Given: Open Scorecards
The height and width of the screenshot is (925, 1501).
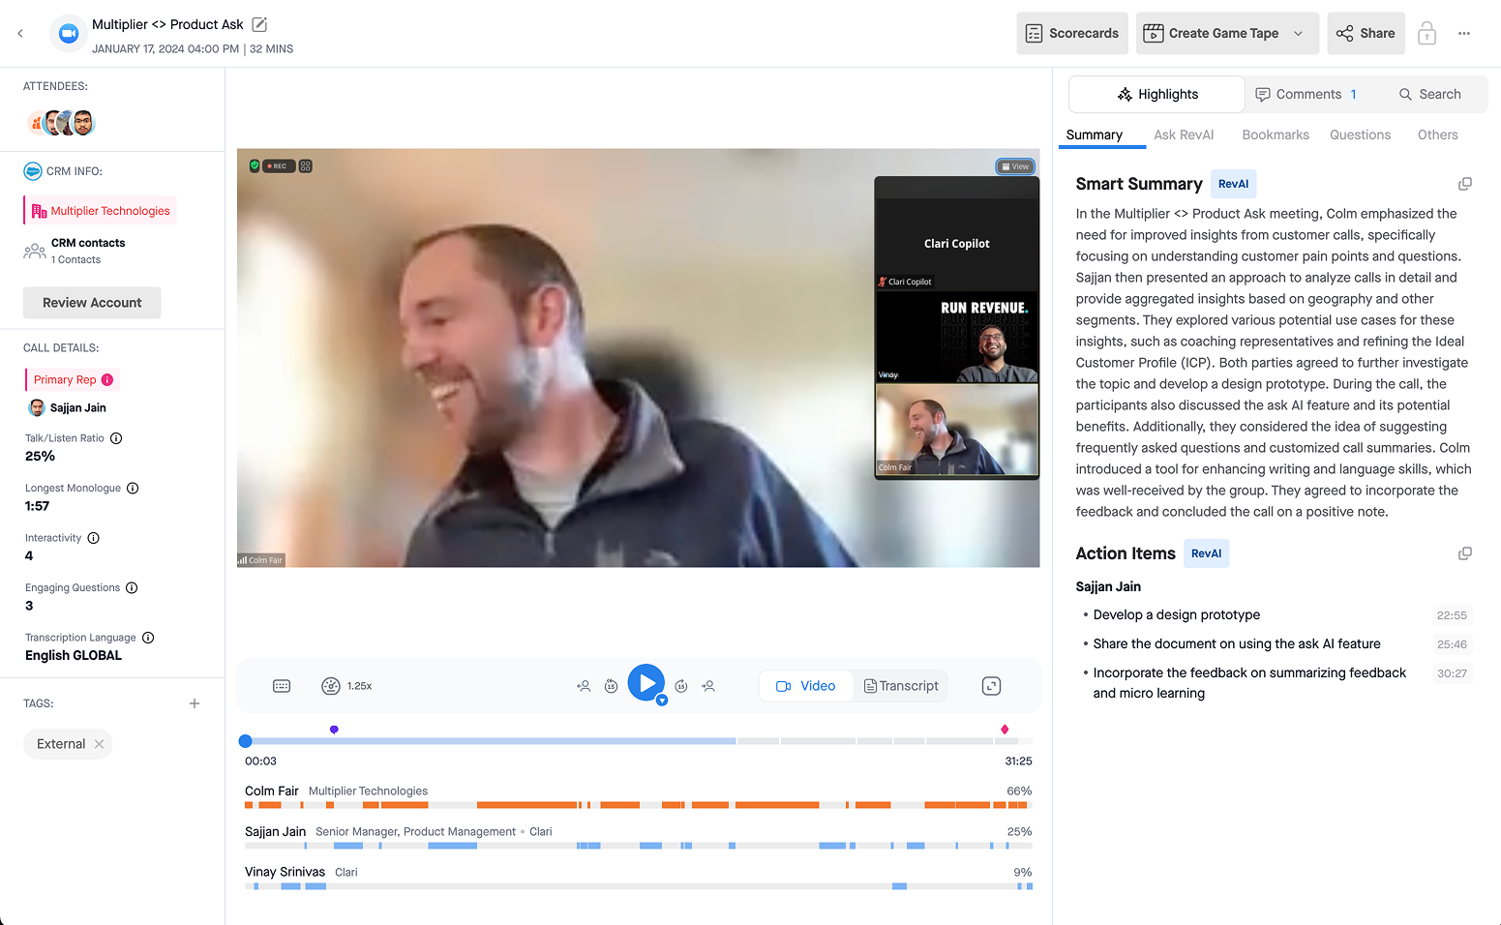Looking at the screenshot, I should pos(1072,33).
